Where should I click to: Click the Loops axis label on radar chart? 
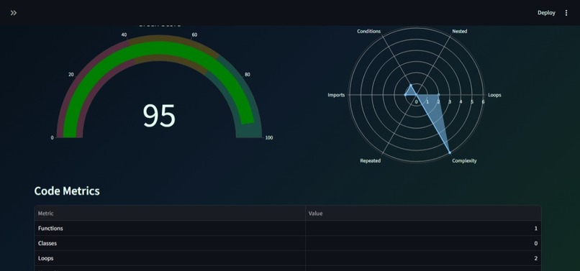pos(494,95)
